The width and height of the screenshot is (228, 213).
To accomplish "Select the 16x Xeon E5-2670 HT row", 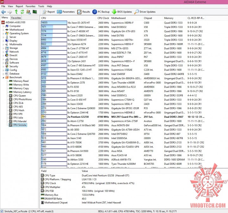I will pyautogui.click(x=123, y=23).
